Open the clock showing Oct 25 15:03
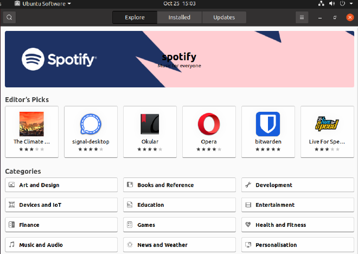The width and height of the screenshot is (358, 254). point(180,4)
